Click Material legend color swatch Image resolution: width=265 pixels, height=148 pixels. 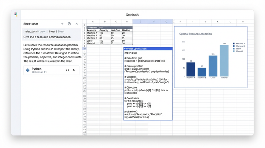click(x=234, y=51)
